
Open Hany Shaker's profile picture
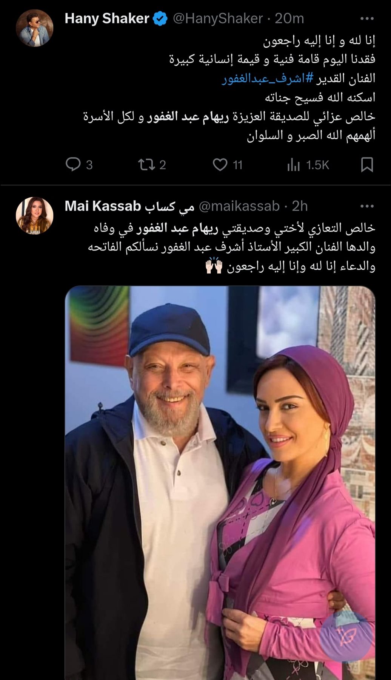[x=34, y=28]
